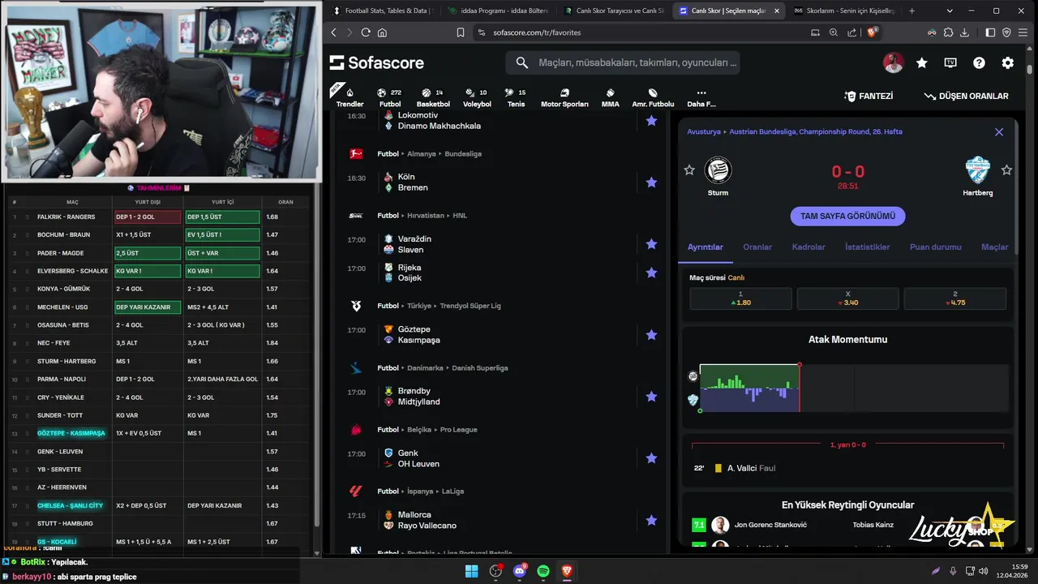Switch to the Maçlar tab
The image size is (1038, 584).
(x=994, y=247)
